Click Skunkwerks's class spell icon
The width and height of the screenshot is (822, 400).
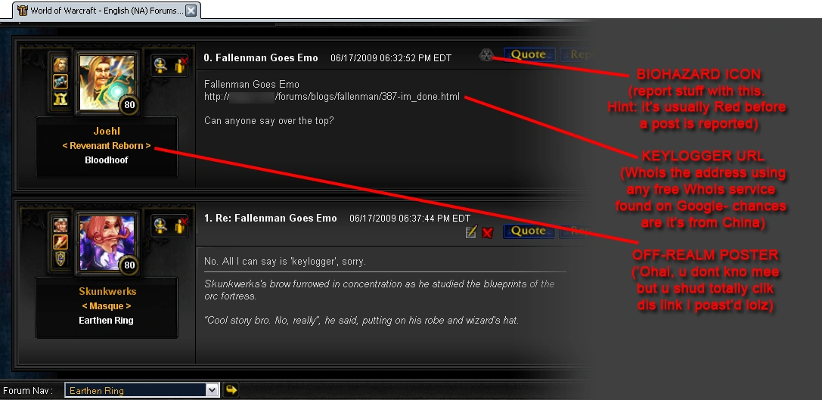(x=60, y=242)
